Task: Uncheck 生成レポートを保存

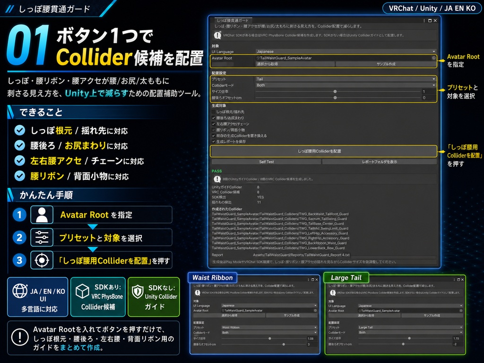Action: (x=213, y=141)
